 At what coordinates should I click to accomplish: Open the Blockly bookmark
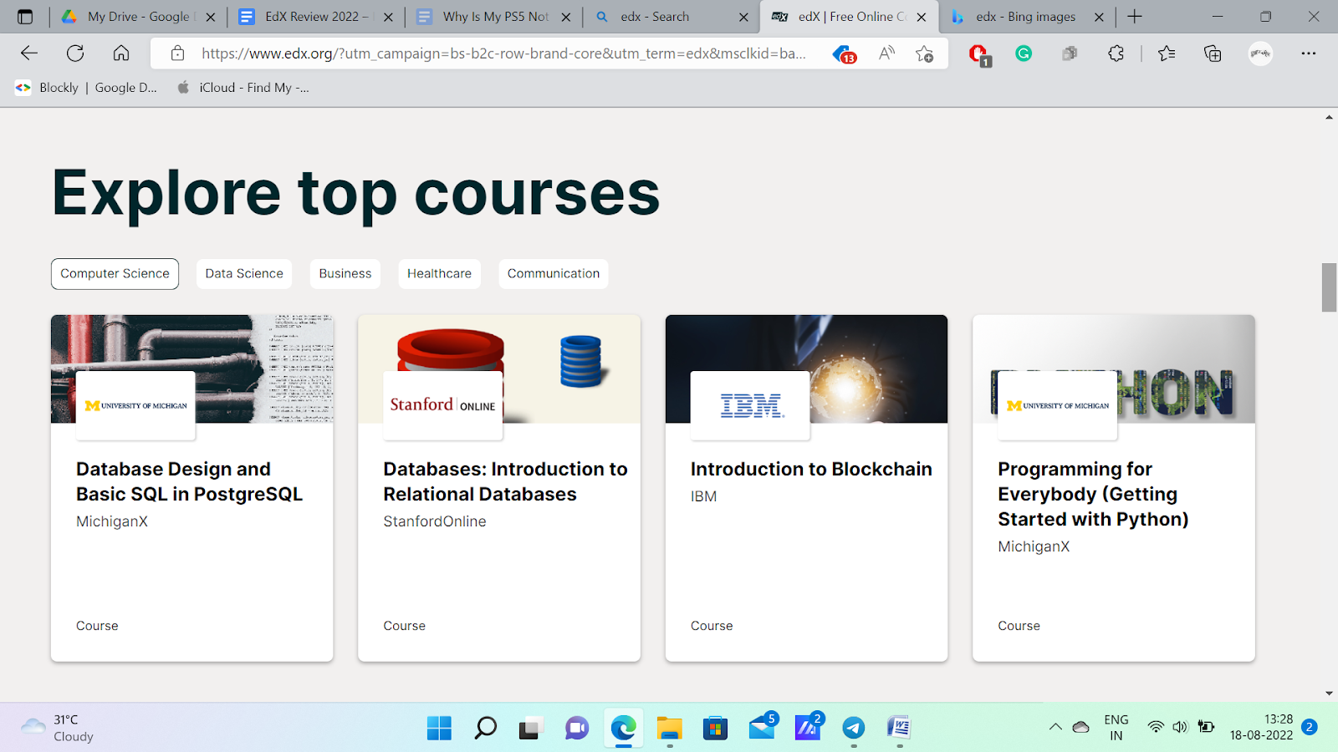(47, 88)
